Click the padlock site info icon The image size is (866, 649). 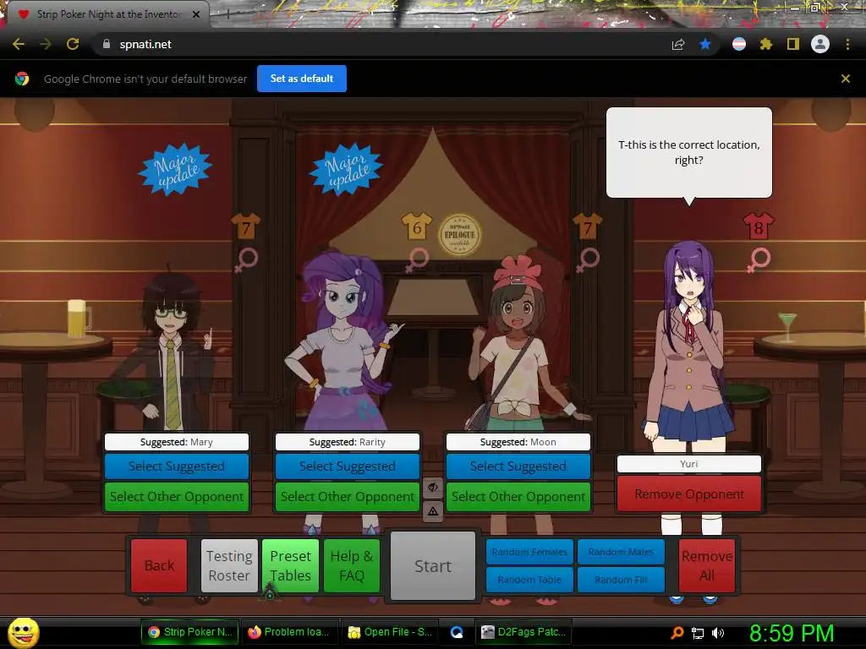tap(106, 44)
